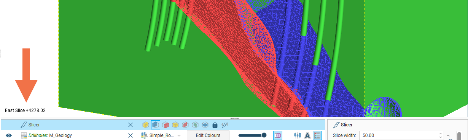Viewport: 468px width, 140px height.
Task: Toggle the cylinder drillhole display
Action: [x=278, y=135]
